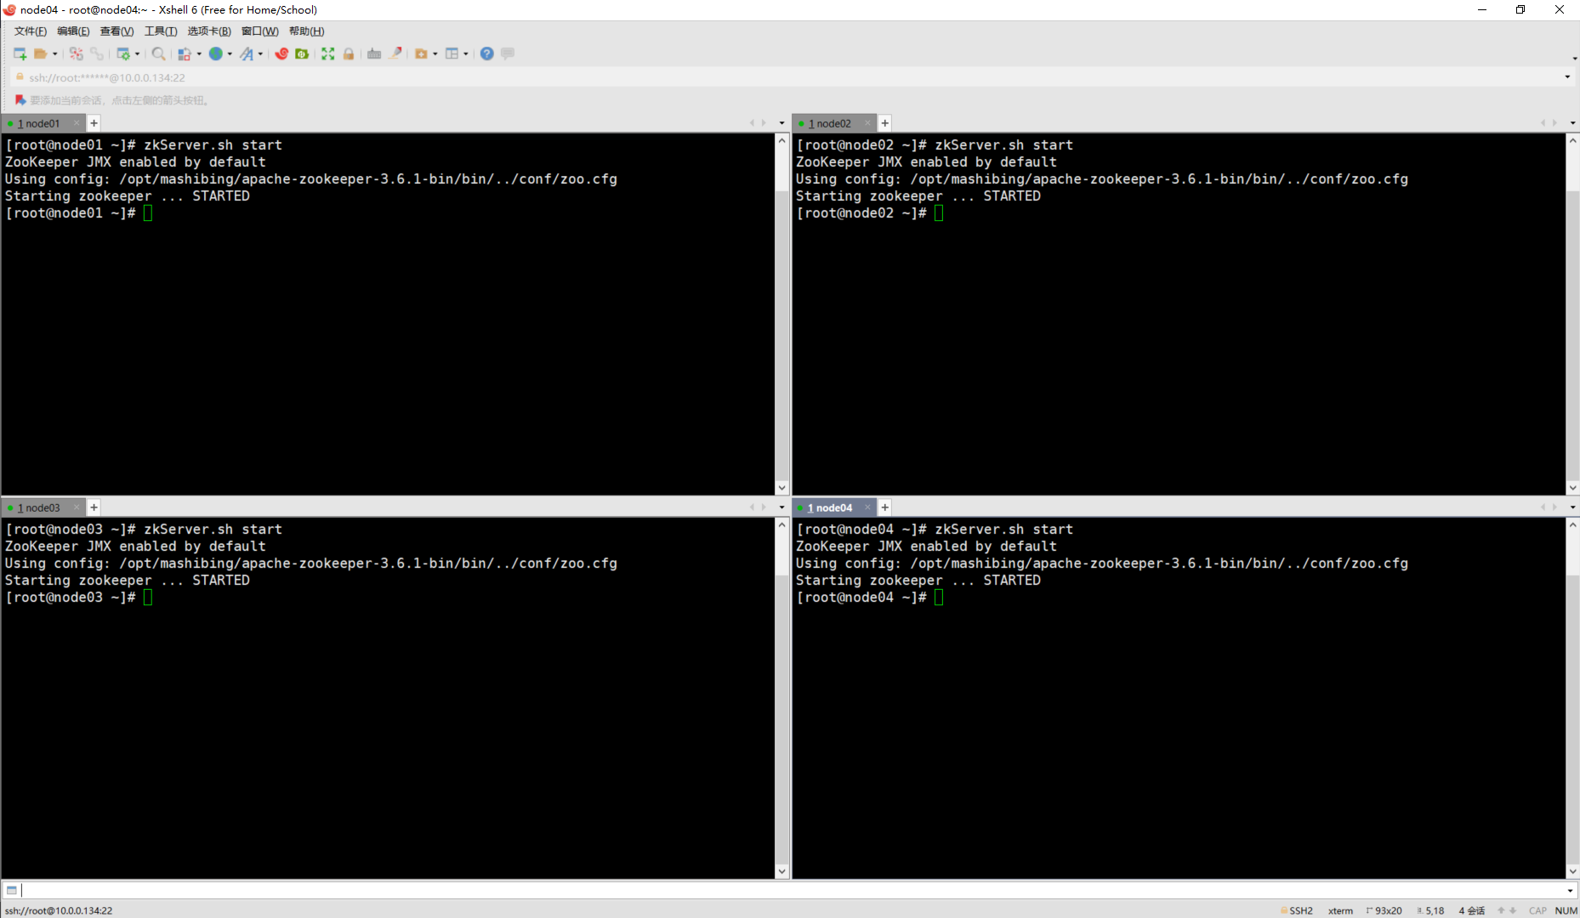Open session Properties gear icon
Image resolution: width=1580 pixels, height=918 pixels.
click(123, 54)
